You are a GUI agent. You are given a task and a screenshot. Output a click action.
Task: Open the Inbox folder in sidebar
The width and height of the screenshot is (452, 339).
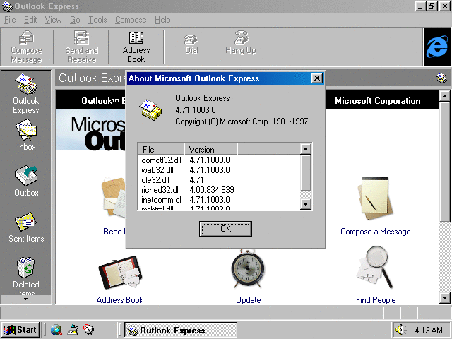pos(26,135)
